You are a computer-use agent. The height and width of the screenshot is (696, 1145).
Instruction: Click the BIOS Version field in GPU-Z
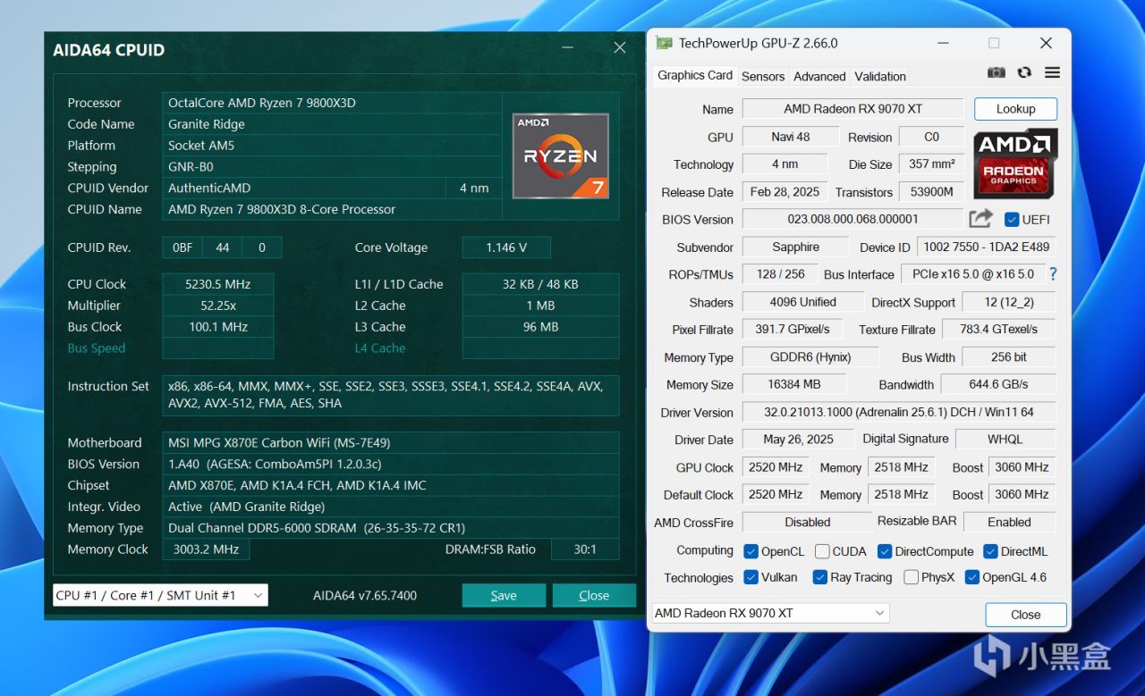pos(852,219)
